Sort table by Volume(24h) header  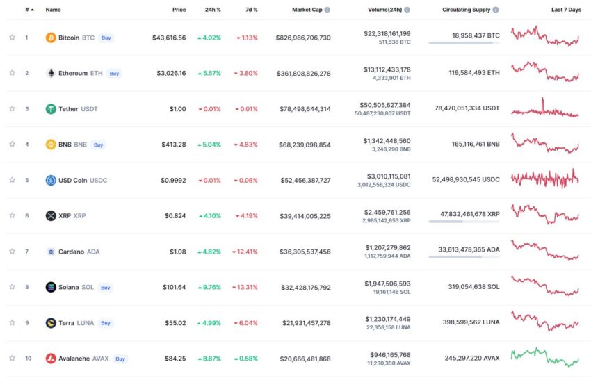(384, 10)
